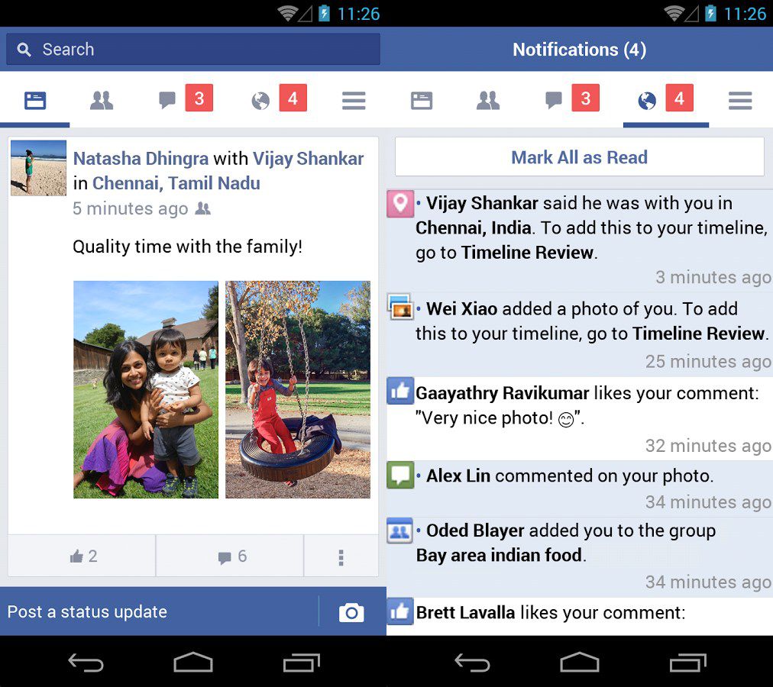Tap the red 4 badge in Notifications screen
The width and height of the screenshot is (773, 687).
click(679, 98)
